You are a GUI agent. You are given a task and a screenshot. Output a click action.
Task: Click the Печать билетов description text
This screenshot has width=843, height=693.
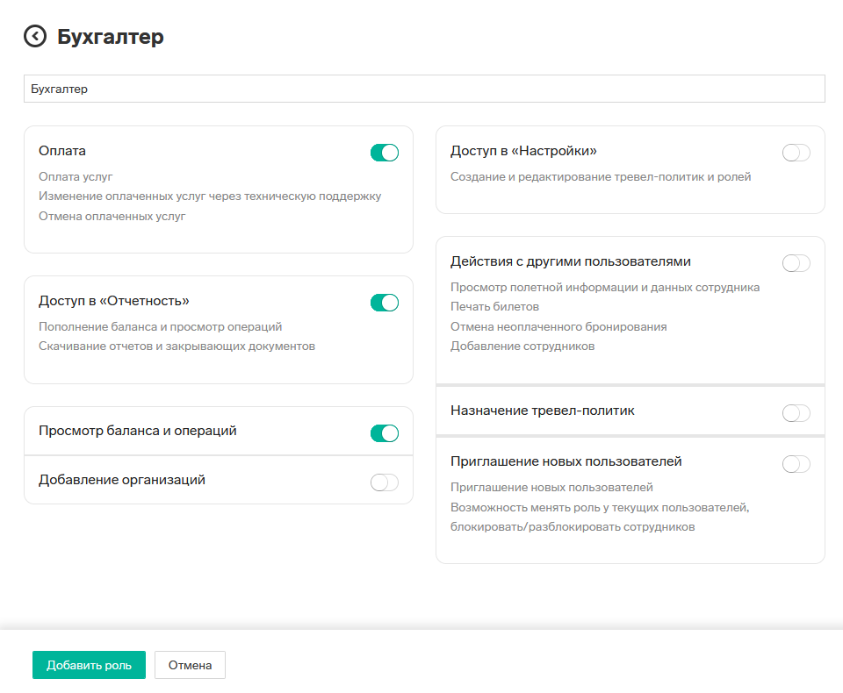(494, 307)
